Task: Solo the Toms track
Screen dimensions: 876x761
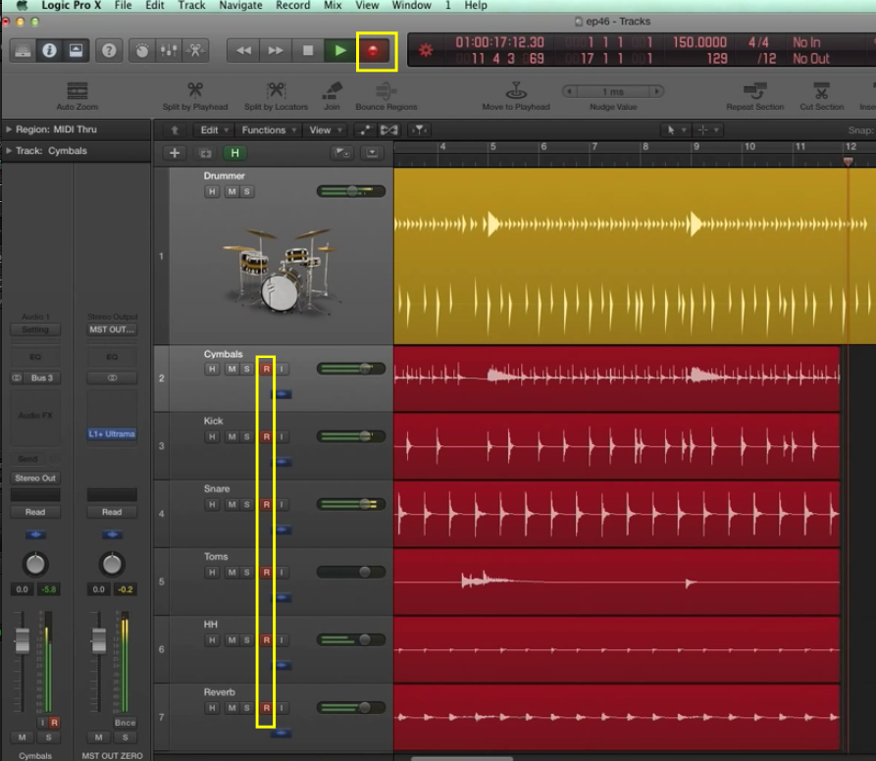Action: [x=246, y=573]
